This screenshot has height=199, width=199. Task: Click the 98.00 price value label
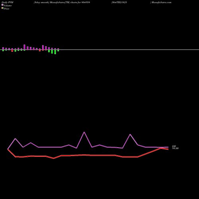175,148
